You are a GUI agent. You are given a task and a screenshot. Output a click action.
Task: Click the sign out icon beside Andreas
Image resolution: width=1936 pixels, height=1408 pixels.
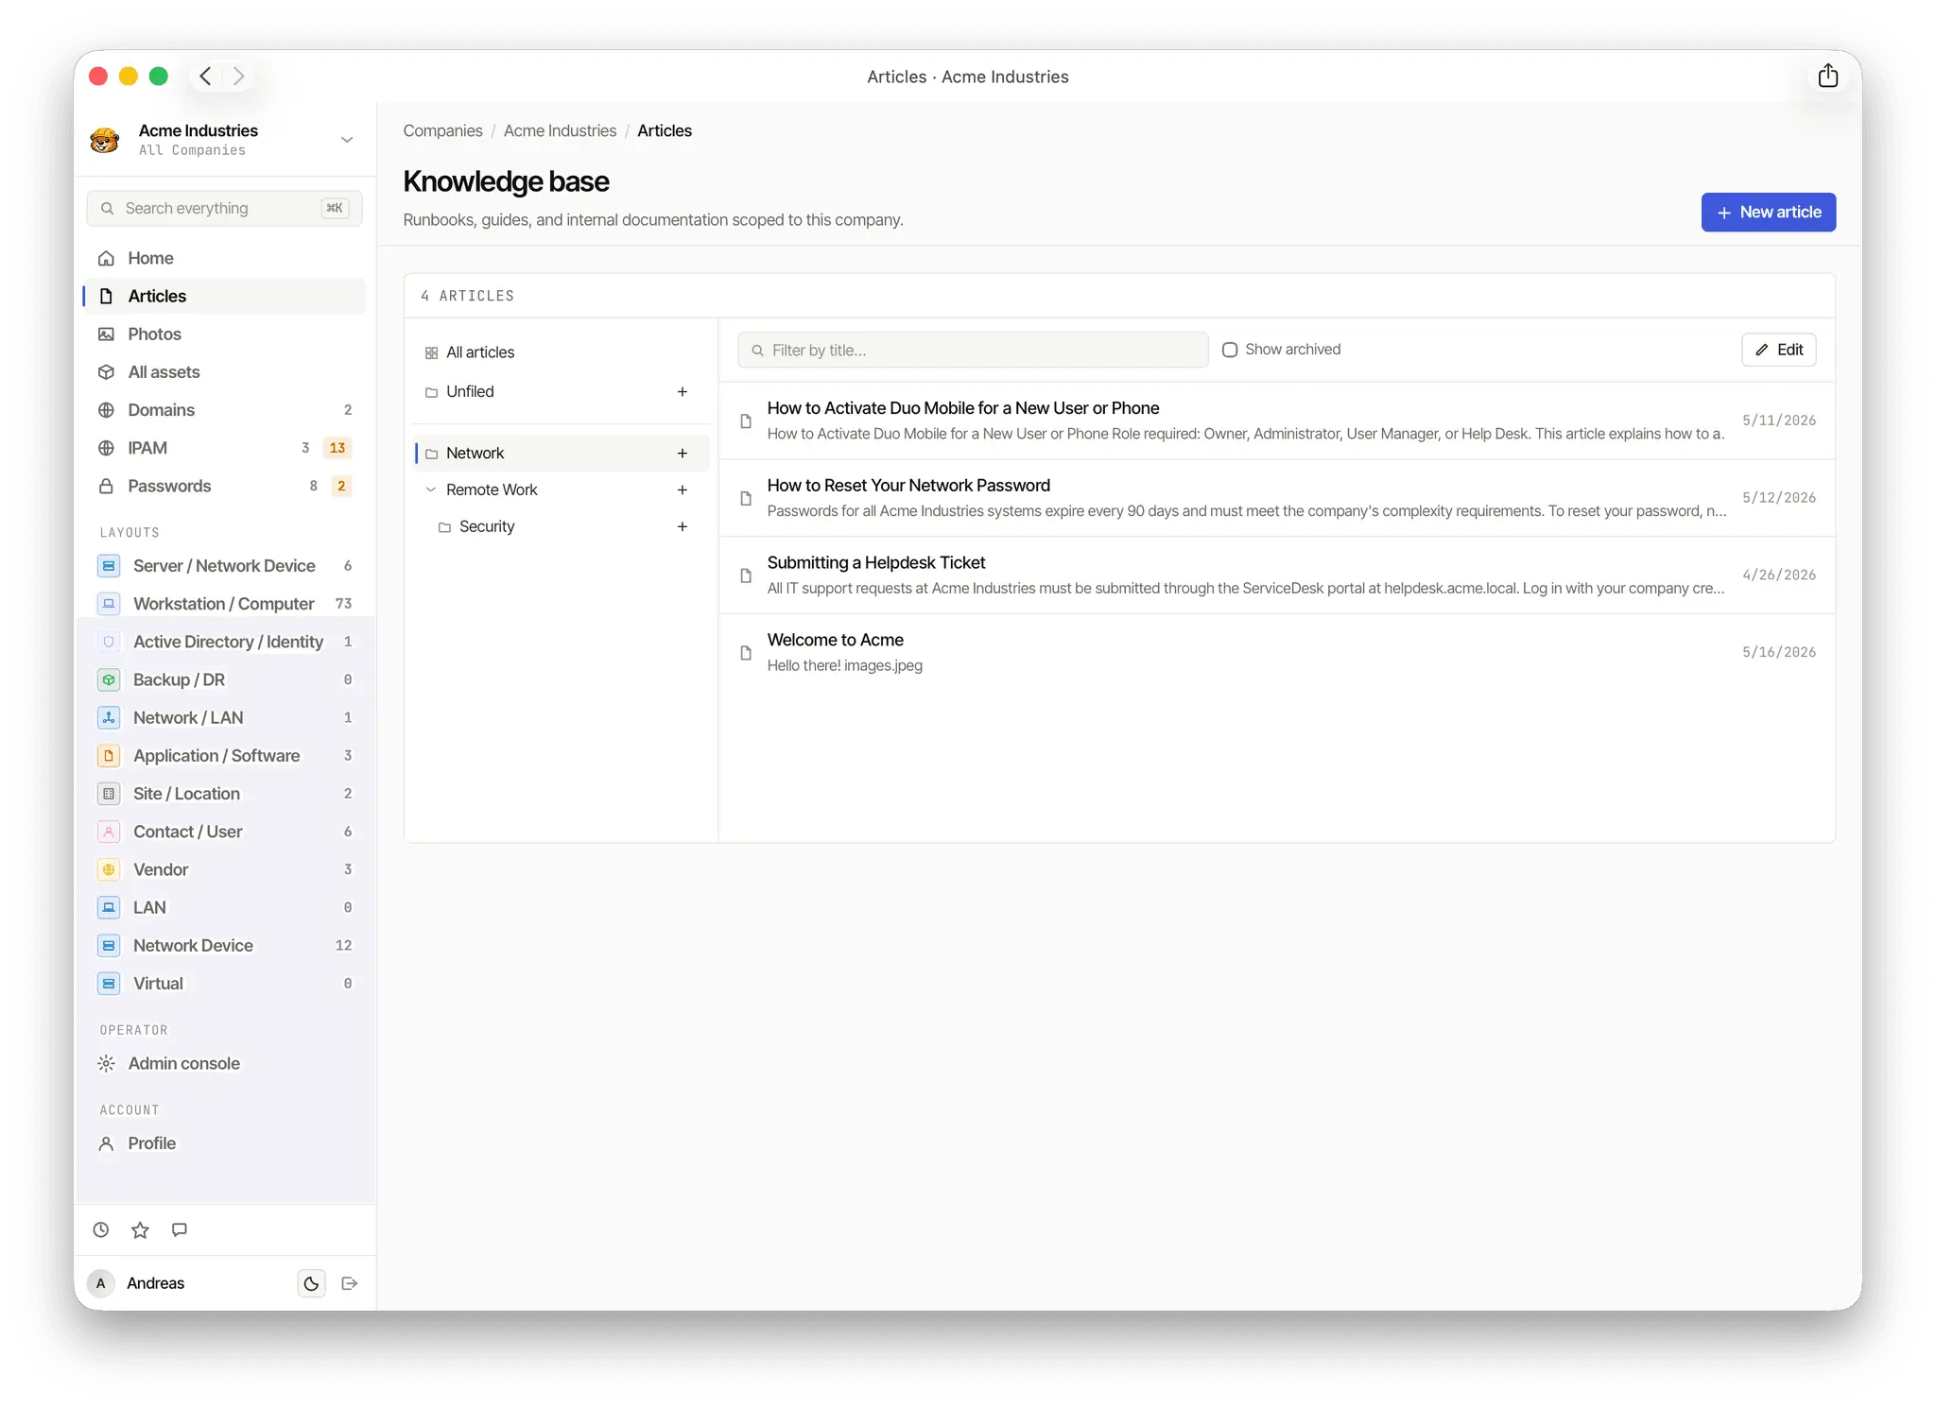pyautogui.click(x=350, y=1283)
